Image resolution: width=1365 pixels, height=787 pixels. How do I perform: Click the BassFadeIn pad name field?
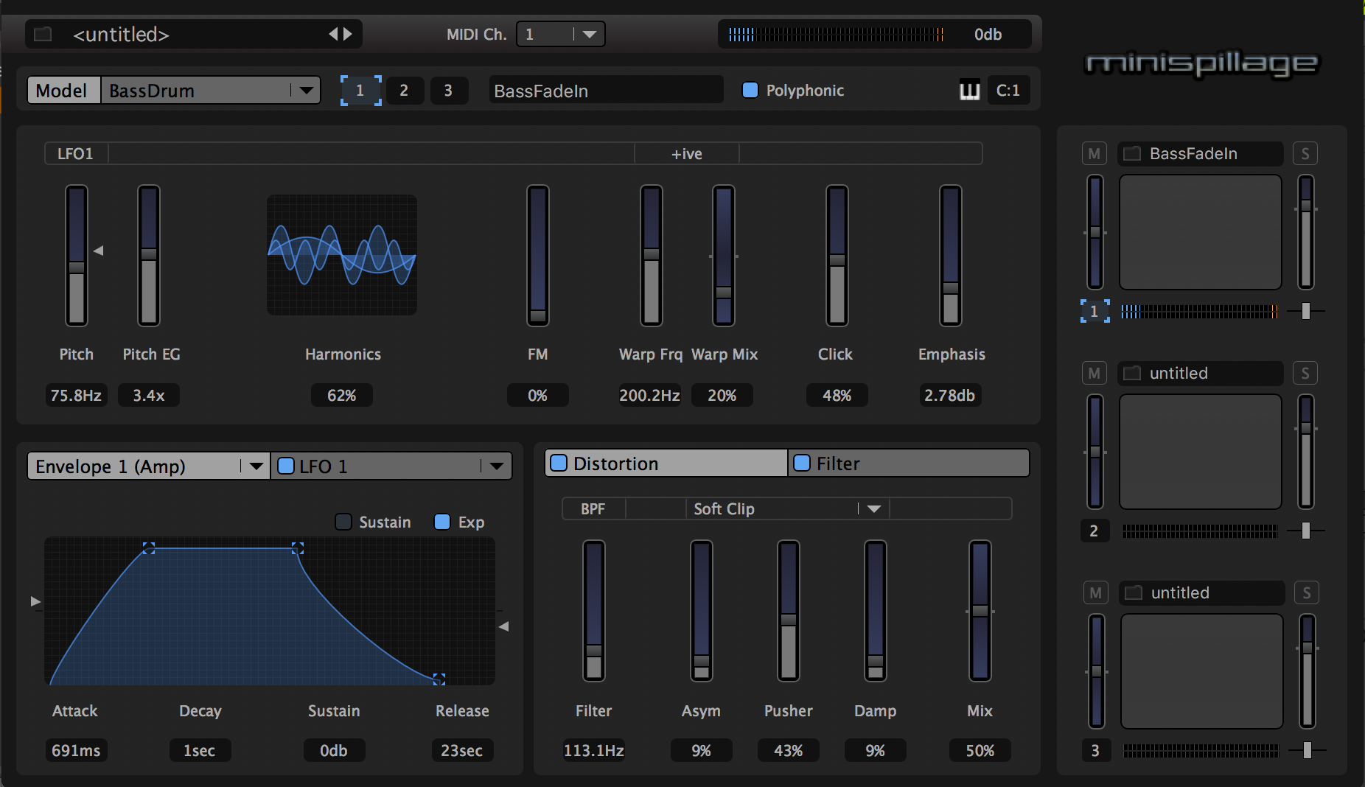point(604,91)
